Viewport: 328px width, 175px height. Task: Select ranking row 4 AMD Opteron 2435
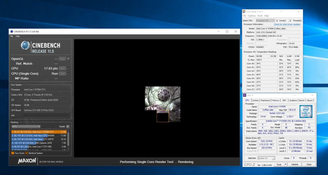pos(39,143)
